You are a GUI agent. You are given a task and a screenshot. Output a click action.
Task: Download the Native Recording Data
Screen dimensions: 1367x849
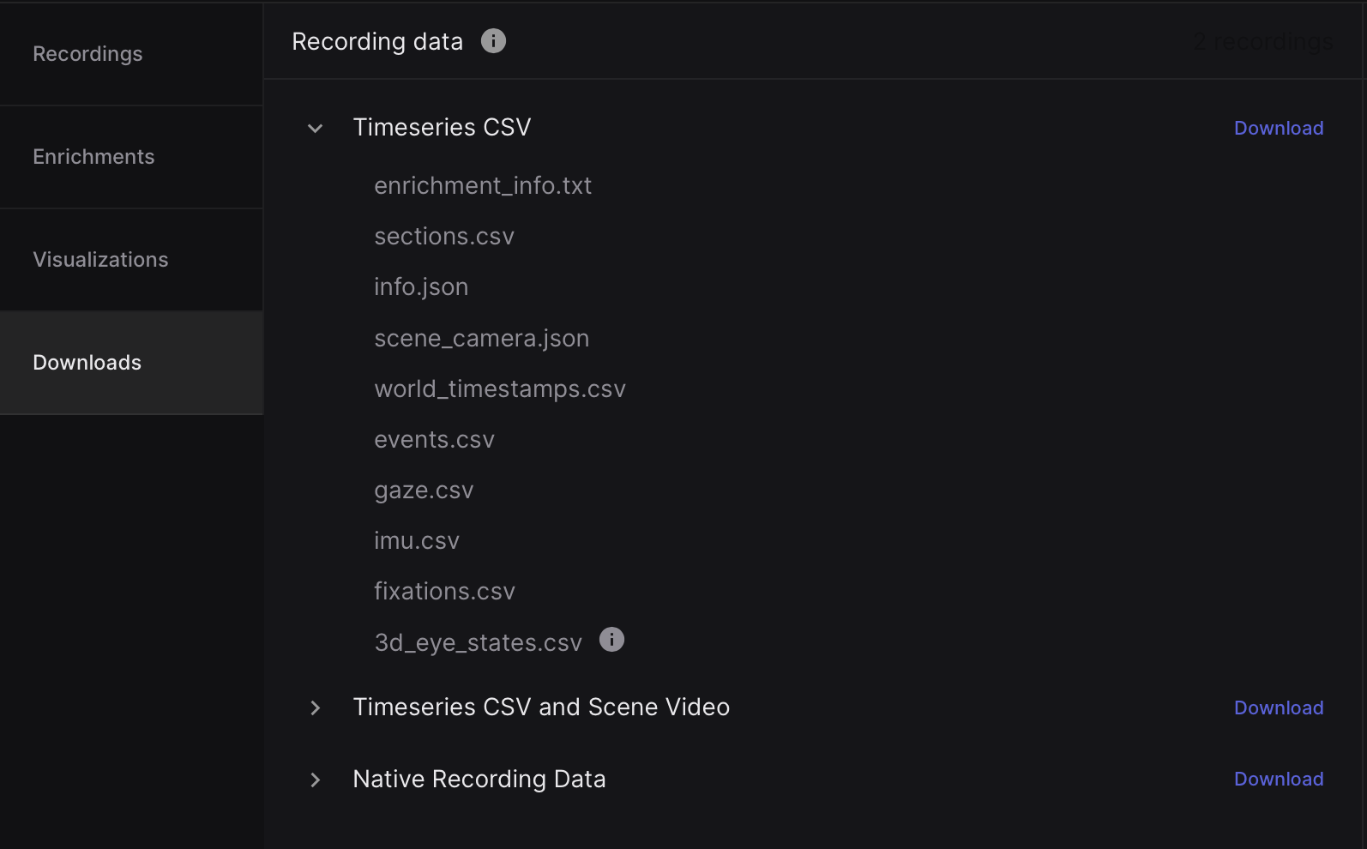point(1279,780)
